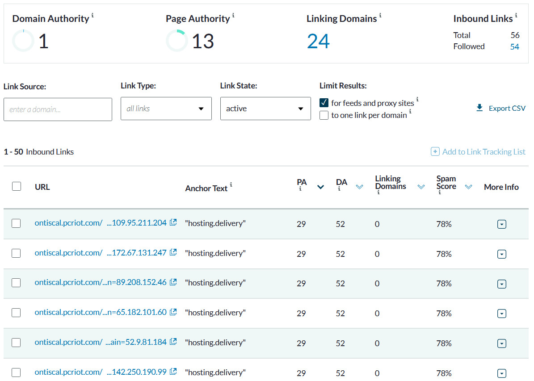Open ontiscal.pcriot.com link ending 172.67.131.247
534x381 pixels.
(x=101, y=253)
